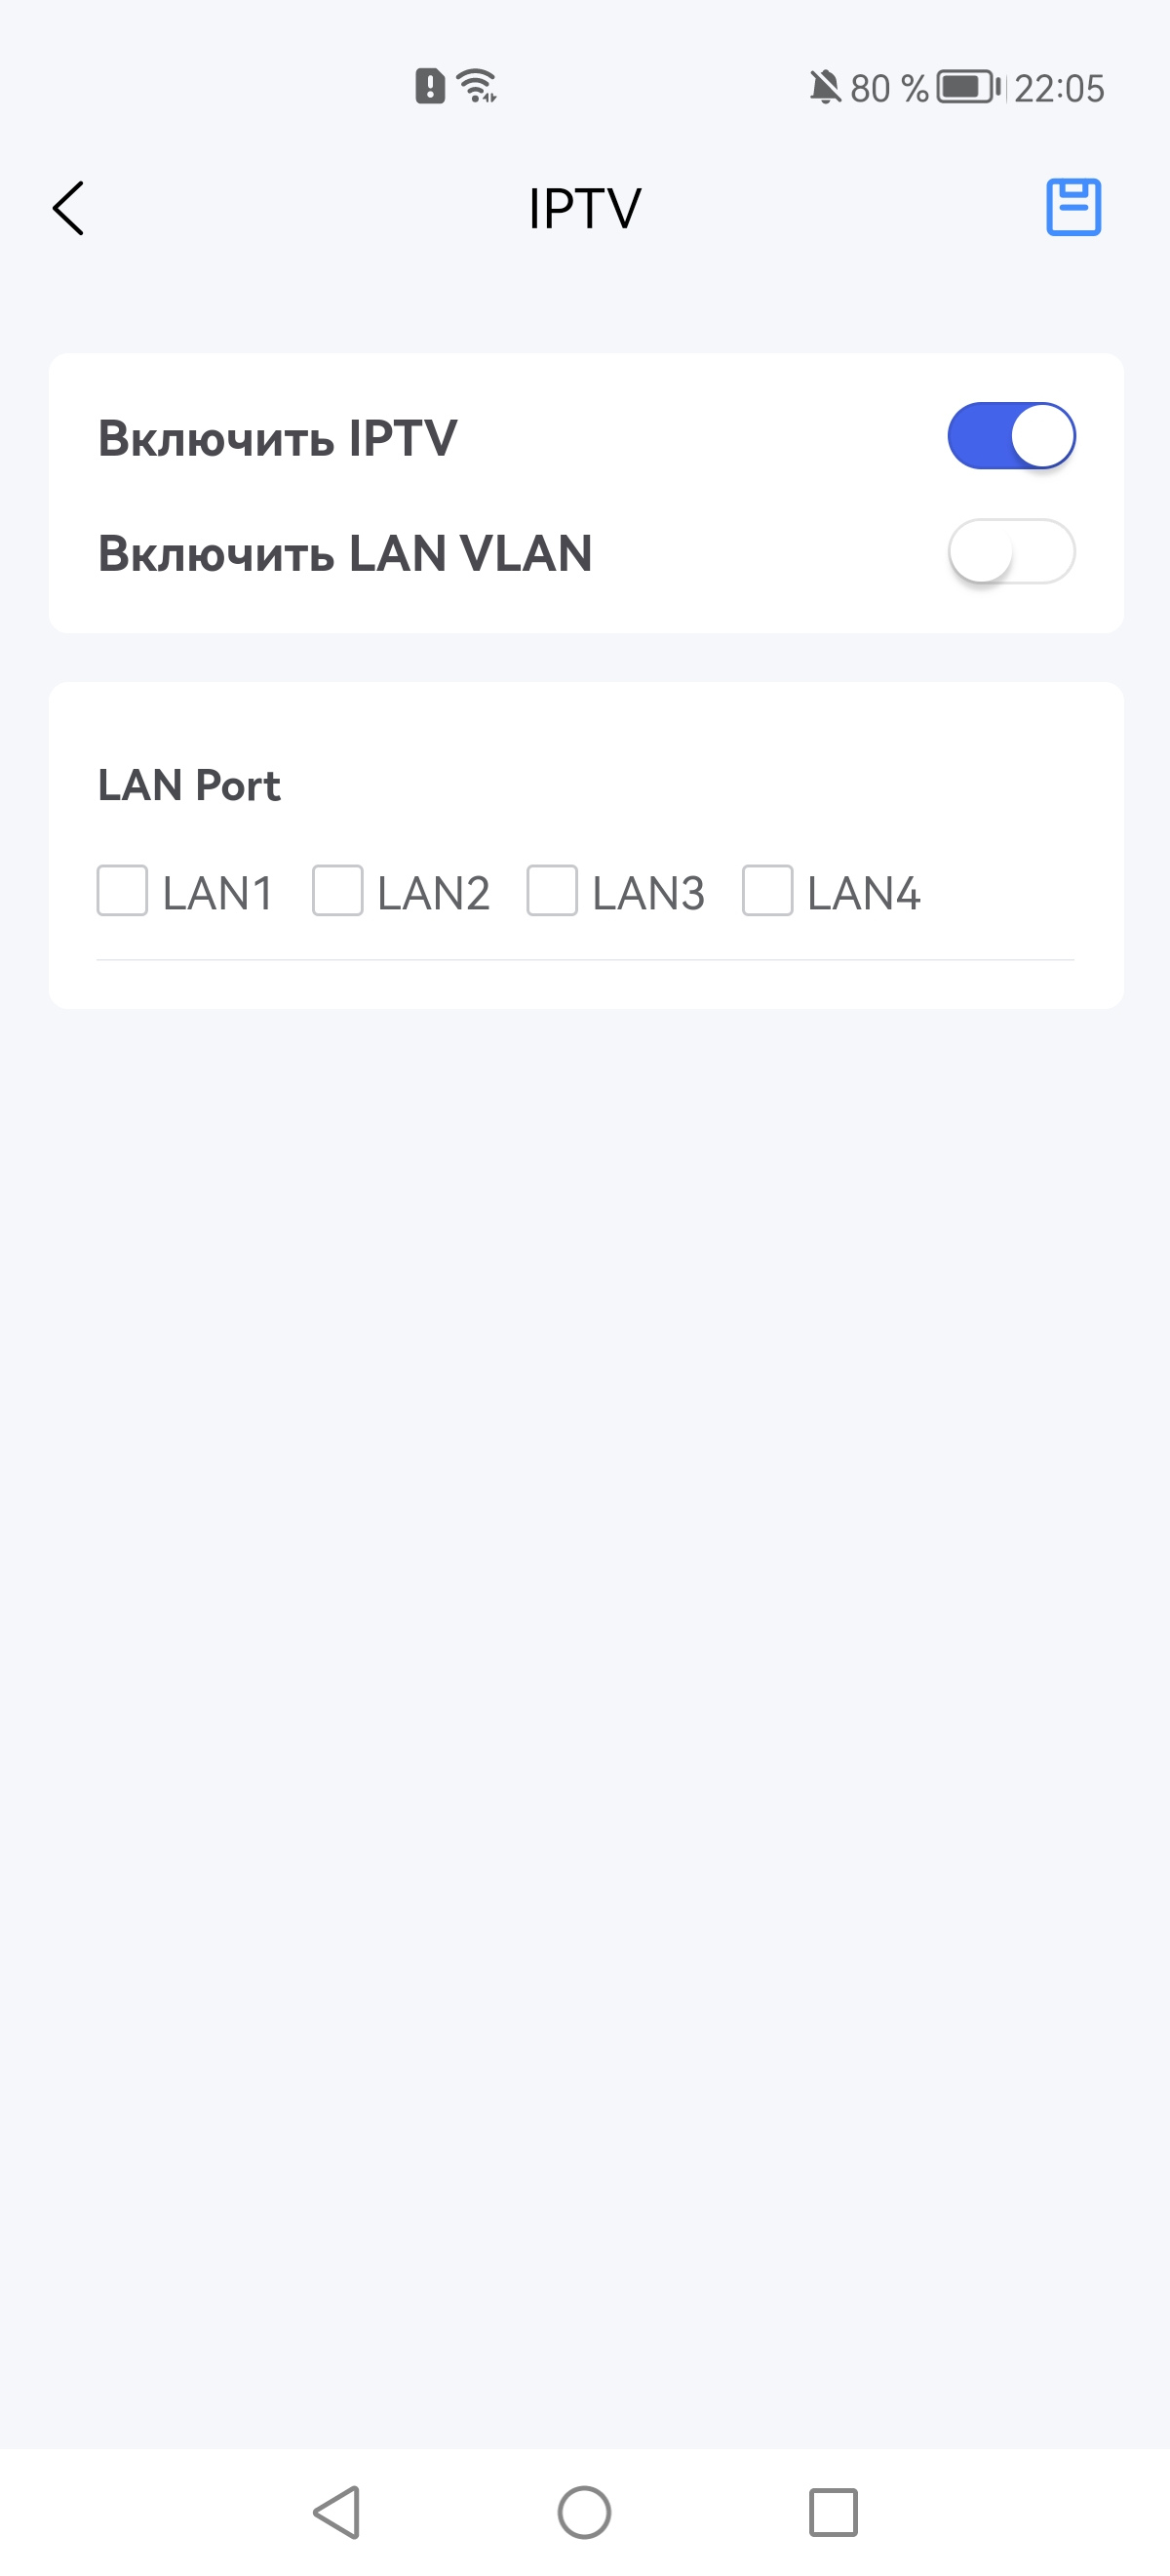Tap the Android home circle button
Screen dimensions: 1170x2576
click(x=584, y=2511)
